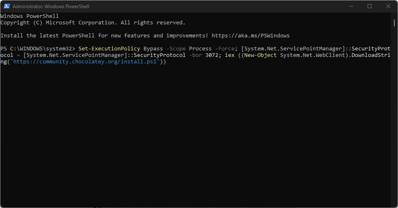Minimize the PowerShell window
This screenshot has width=398, height=208.
point(351,6)
